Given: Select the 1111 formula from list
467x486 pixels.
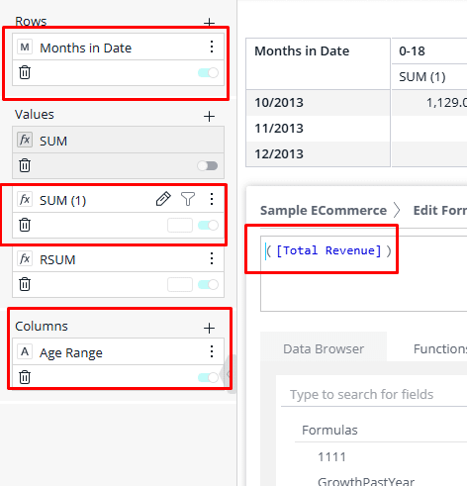Looking at the screenshot, I should [x=331, y=457].
